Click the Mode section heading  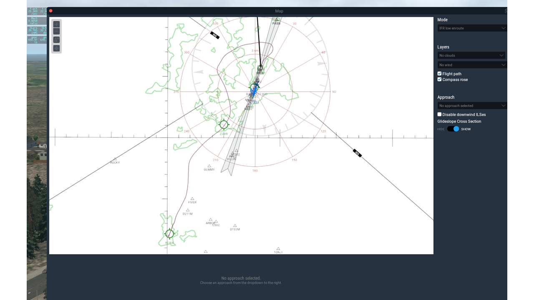click(x=442, y=20)
